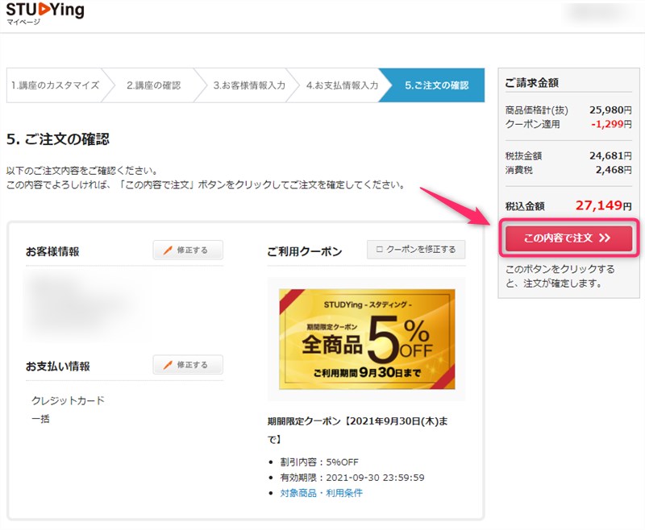The height and width of the screenshot is (530, 645).
Task: Click the クーポンを修正する button
Action: pos(415,250)
